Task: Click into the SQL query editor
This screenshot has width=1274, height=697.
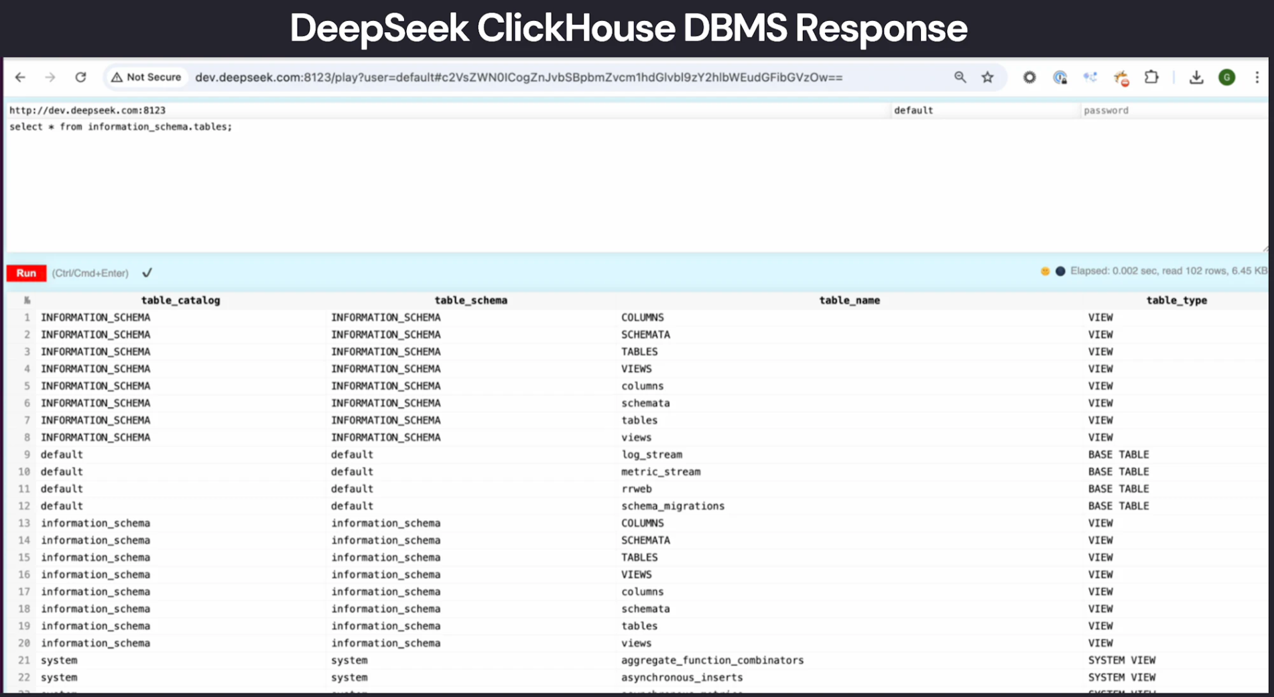Action: coord(637,186)
